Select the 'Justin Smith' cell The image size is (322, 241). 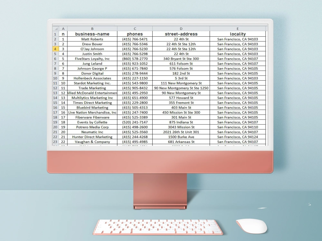coord(92,54)
